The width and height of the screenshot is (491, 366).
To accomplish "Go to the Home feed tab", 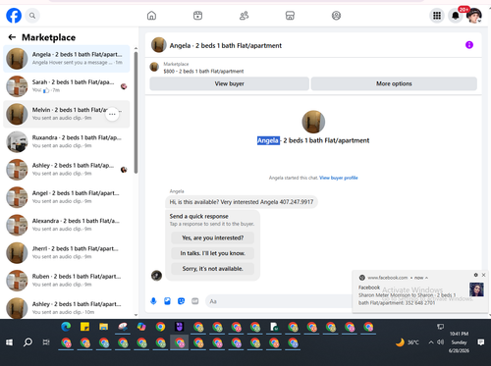I will [x=151, y=16].
